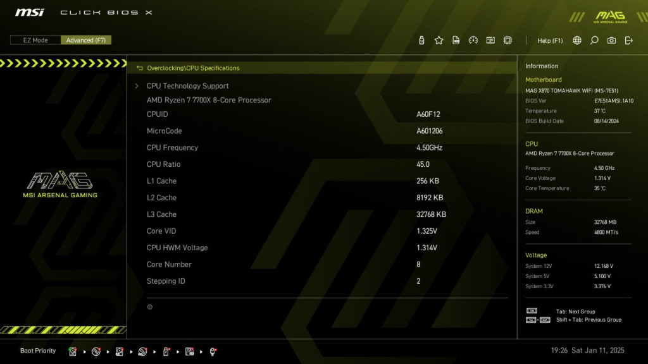Click the Shift+Tab key icon in help hints
The width and height of the screenshot is (648, 364).
[x=538, y=320]
